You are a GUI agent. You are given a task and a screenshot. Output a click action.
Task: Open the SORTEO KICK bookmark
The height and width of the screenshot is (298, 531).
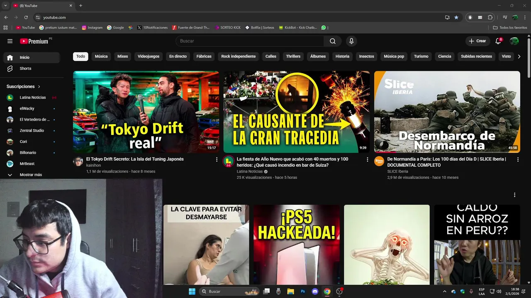(x=228, y=28)
